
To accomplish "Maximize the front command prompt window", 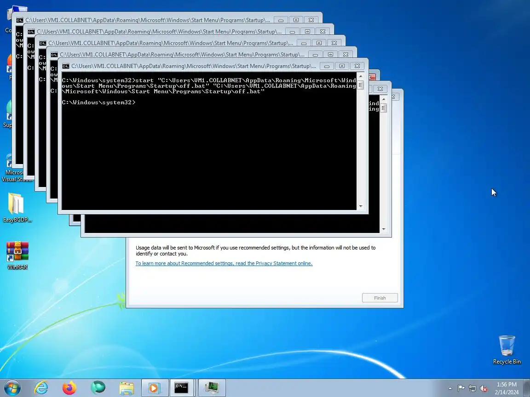I will click(x=342, y=66).
